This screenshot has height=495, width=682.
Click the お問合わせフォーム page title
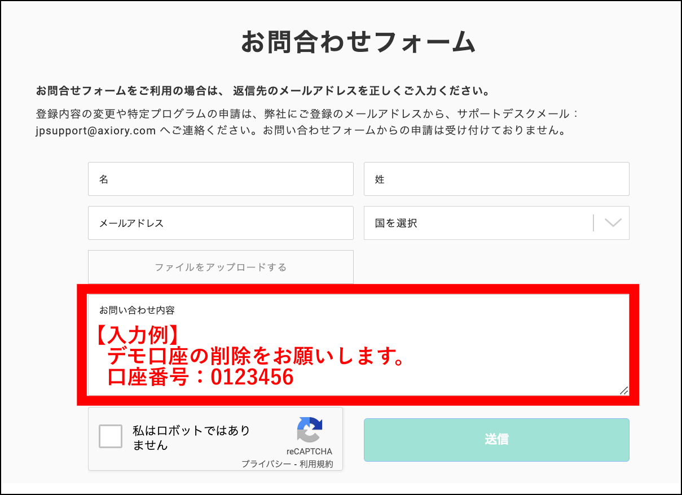[x=359, y=42]
